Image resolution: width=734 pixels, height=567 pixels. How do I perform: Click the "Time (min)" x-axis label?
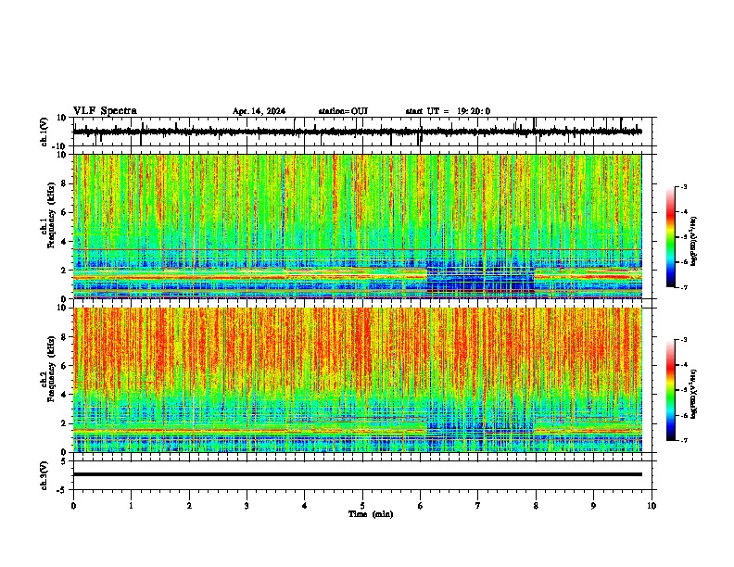(x=371, y=514)
